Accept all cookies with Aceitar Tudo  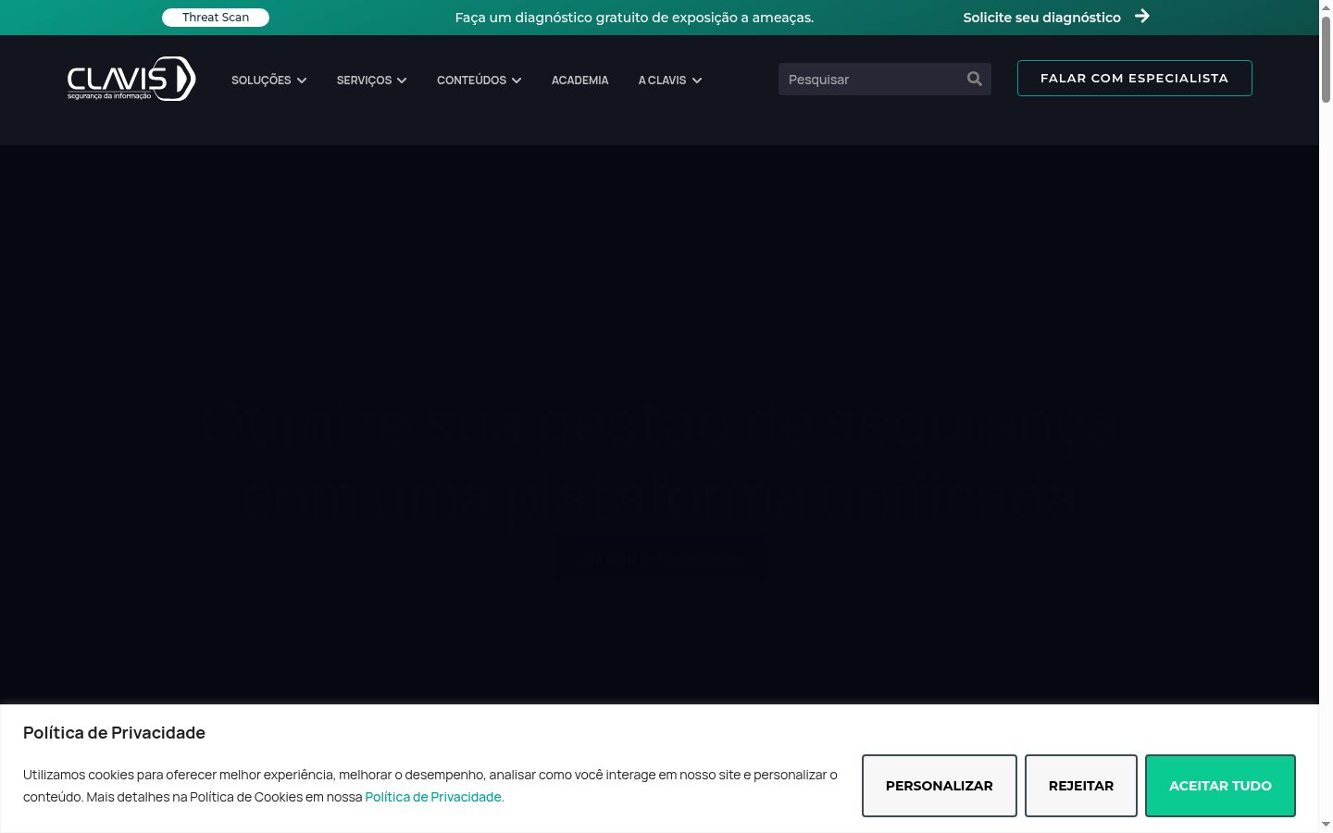pos(1220,786)
